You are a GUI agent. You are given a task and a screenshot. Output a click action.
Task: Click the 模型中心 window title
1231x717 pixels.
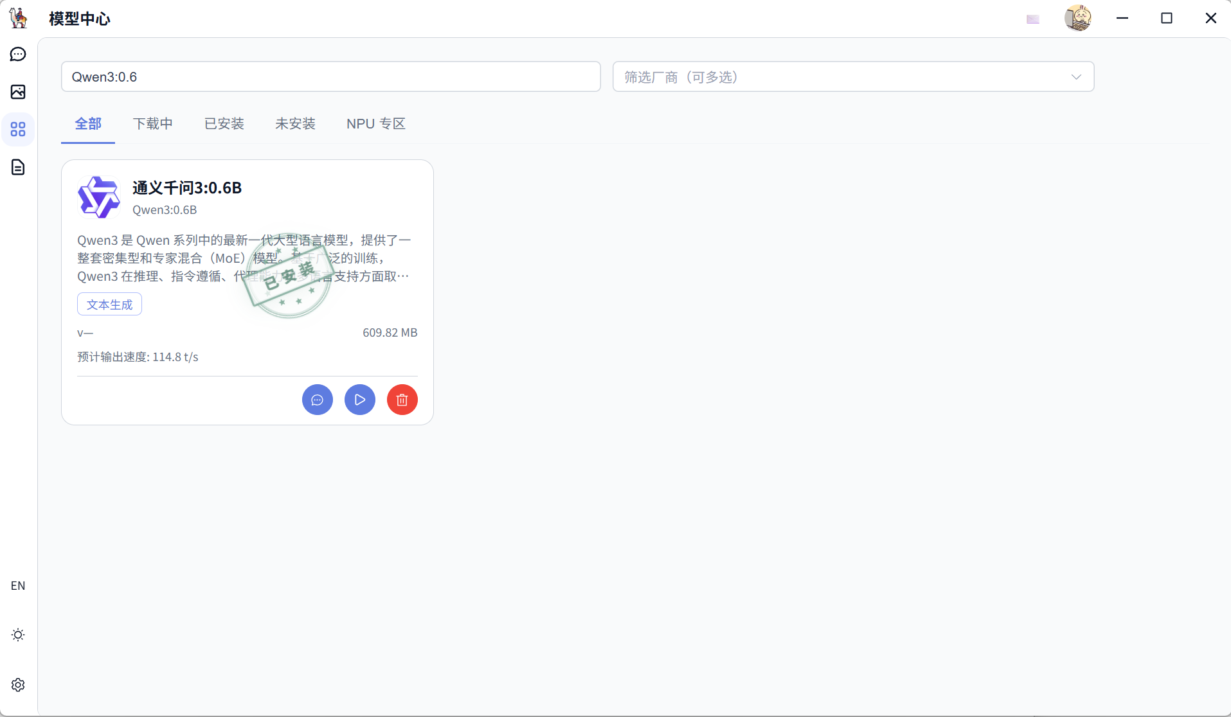pos(80,19)
